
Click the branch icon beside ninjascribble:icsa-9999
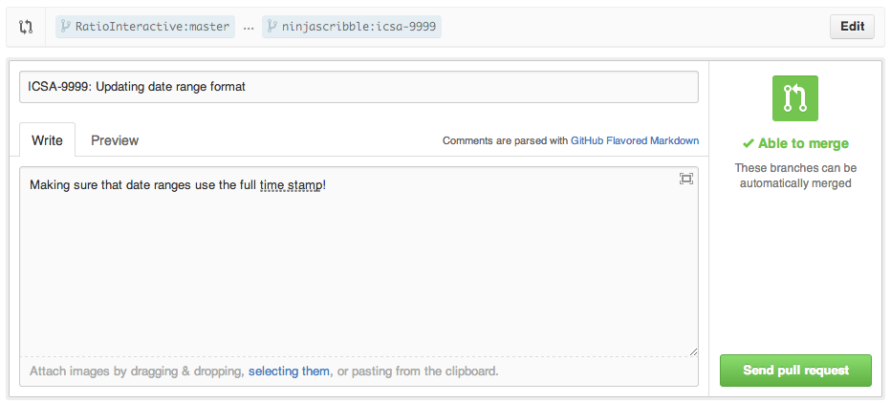272,27
